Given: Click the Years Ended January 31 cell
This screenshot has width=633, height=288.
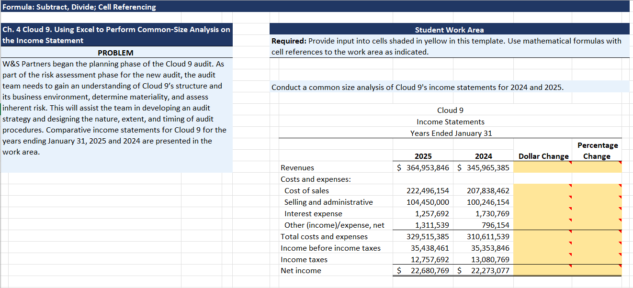Looking at the screenshot, I should 451,133.
